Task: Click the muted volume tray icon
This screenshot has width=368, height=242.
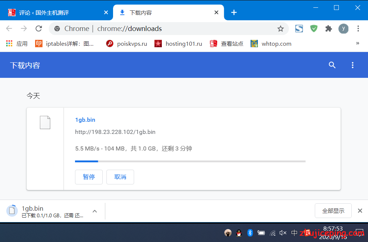Action: tap(283, 233)
